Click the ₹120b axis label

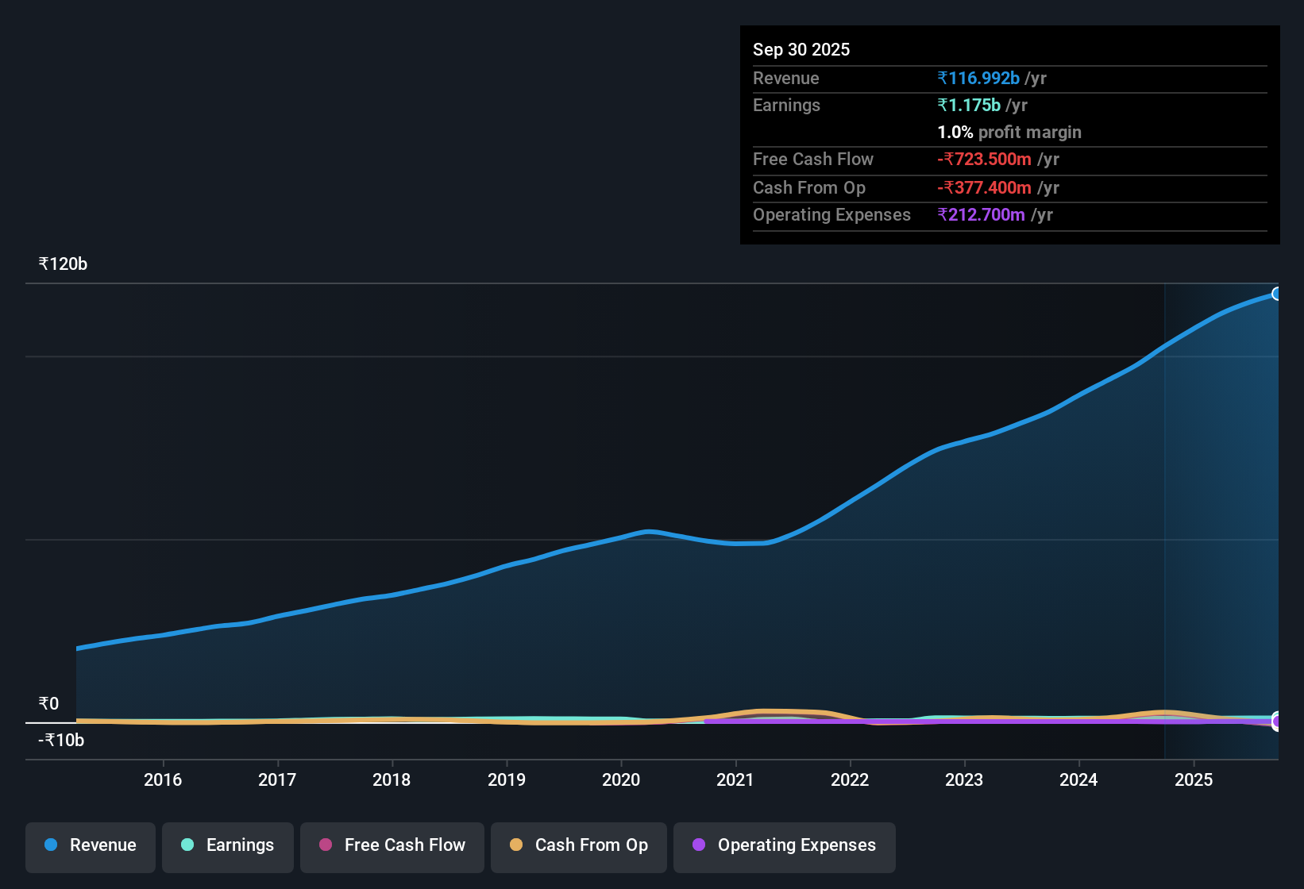[x=62, y=264]
